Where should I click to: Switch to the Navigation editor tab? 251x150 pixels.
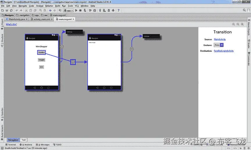point(13,140)
